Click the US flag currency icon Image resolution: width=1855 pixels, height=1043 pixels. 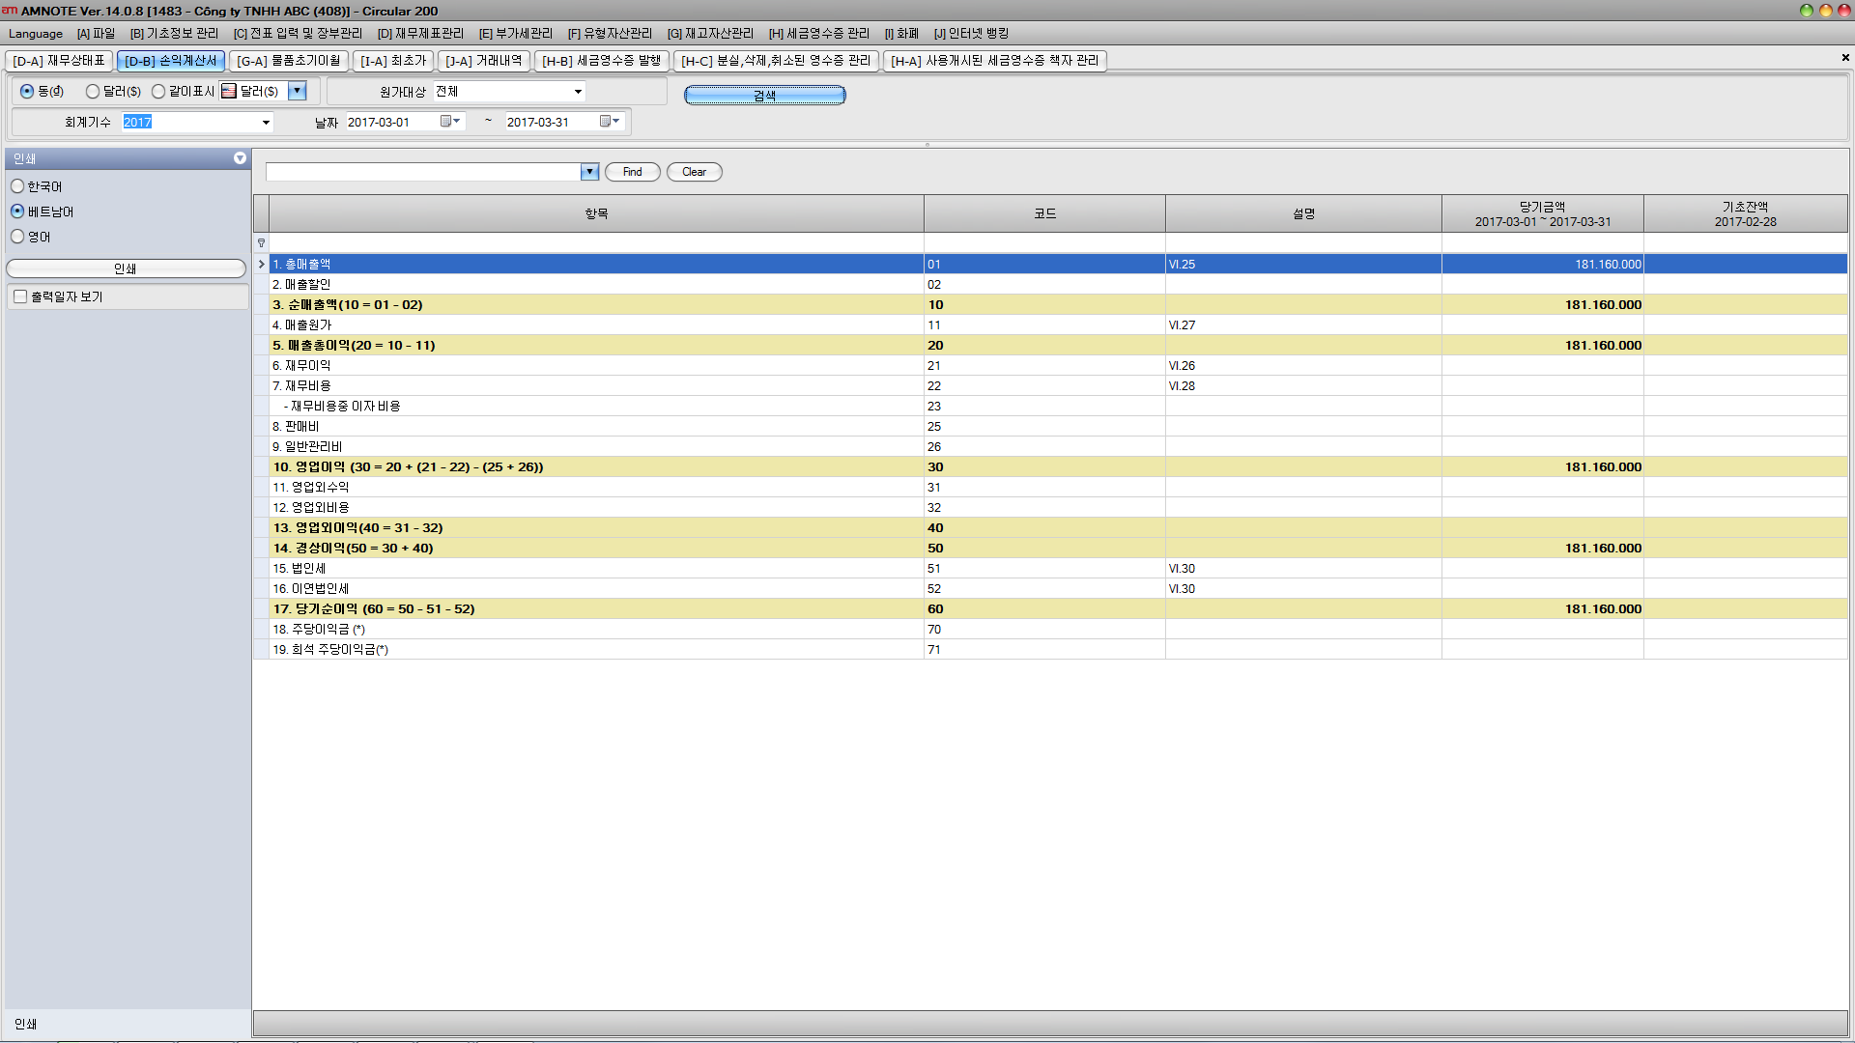pyautogui.click(x=229, y=91)
